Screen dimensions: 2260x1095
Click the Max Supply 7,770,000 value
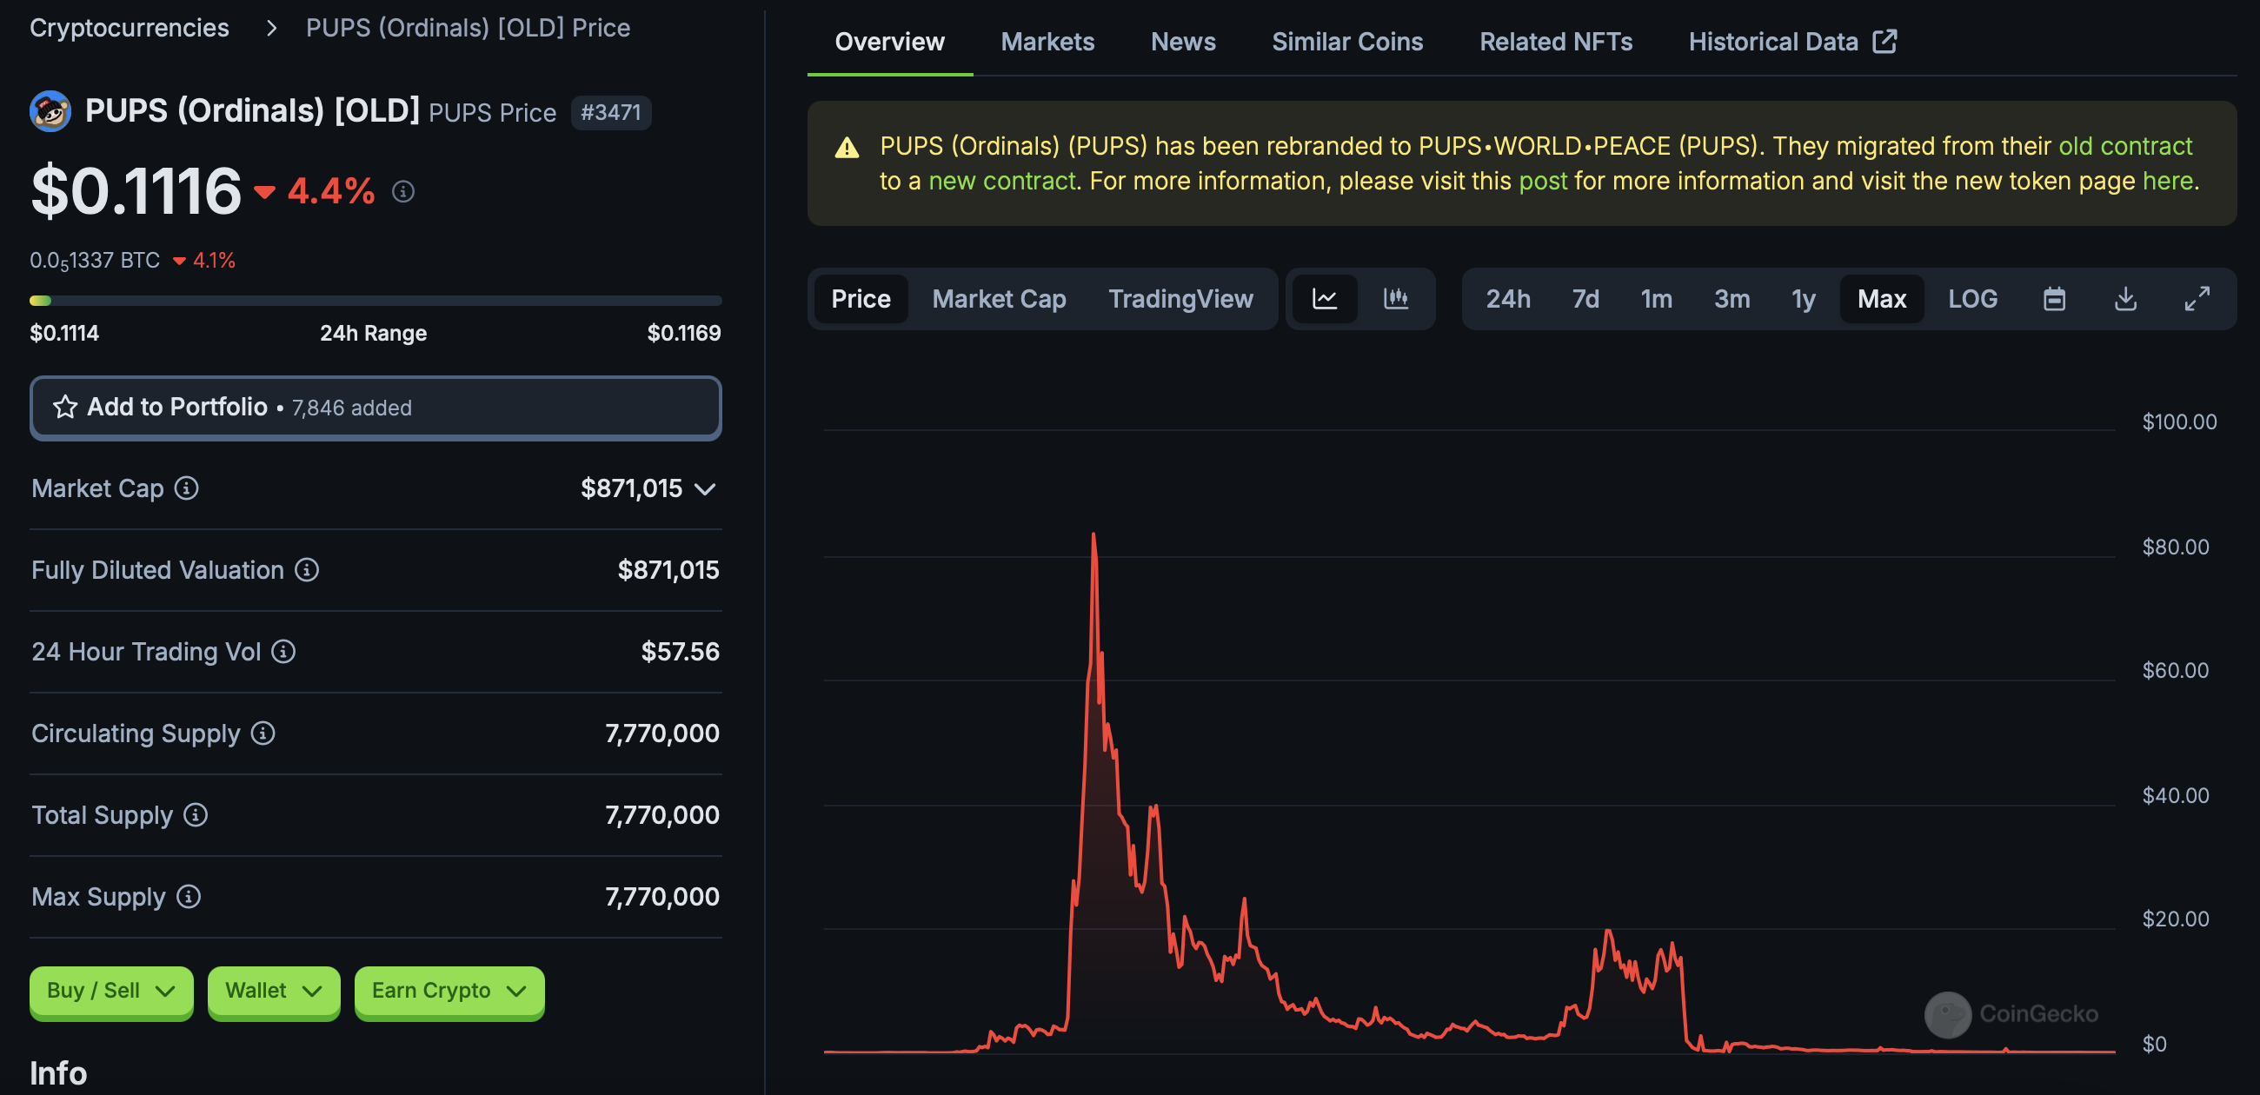pyautogui.click(x=661, y=896)
